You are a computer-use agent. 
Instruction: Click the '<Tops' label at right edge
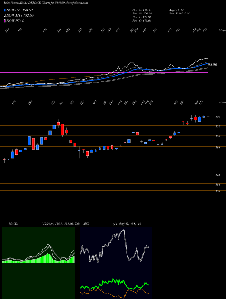click(x=222, y=30)
